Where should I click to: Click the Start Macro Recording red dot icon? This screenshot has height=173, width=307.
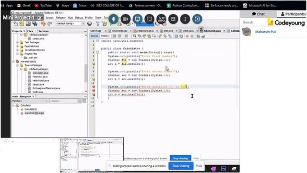tap(187, 36)
